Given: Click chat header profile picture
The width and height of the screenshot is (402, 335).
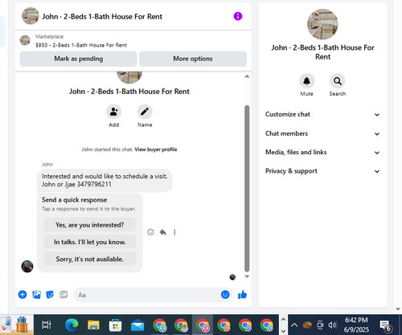Looking at the screenshot, I should pyautogui.click(x=31, y=16).
